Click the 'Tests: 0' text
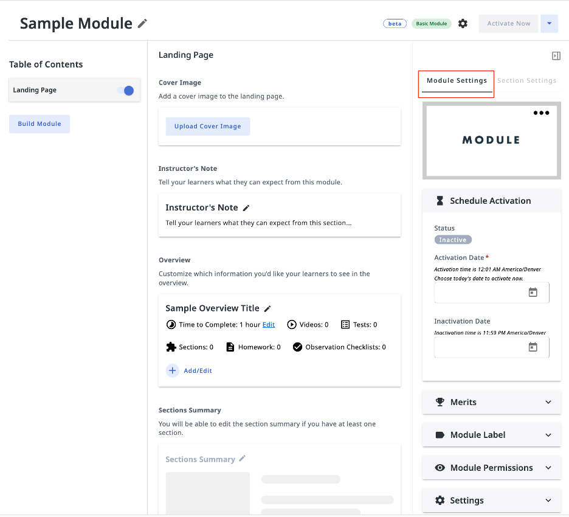Screen dimensions: 569x517 tap(365, 325)
